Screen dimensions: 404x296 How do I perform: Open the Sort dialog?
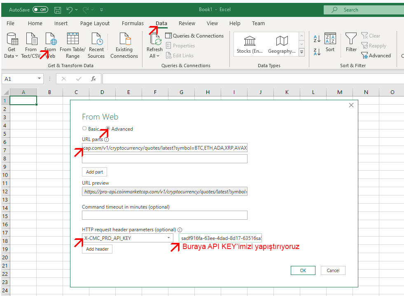[x=330, y=42]
